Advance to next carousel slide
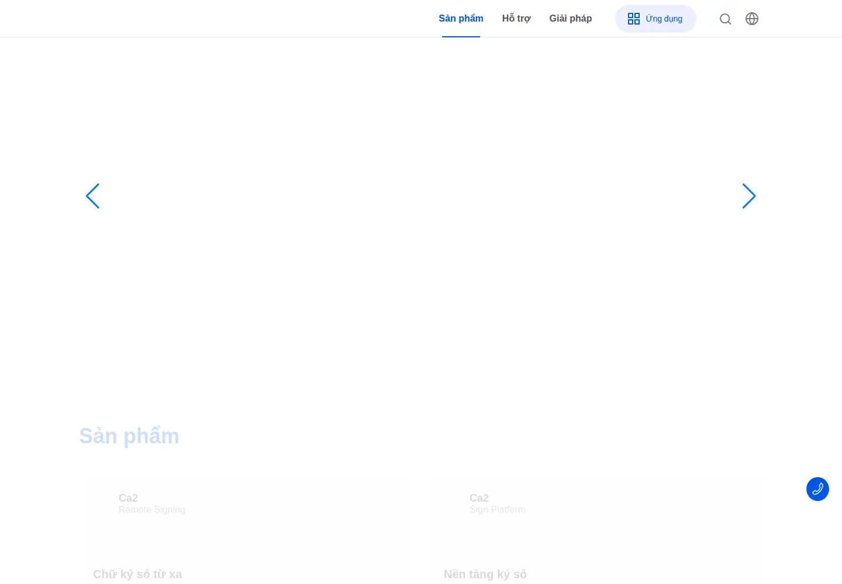This screenshot has width=842, height=584. (x=749, y=196)
